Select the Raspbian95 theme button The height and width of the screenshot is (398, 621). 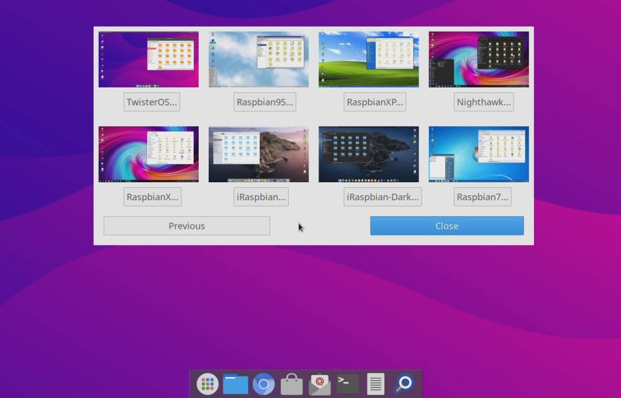[265, 102]
